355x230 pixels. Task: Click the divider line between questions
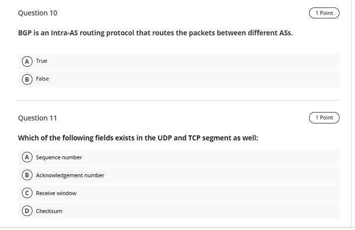[x=179, y=100]
